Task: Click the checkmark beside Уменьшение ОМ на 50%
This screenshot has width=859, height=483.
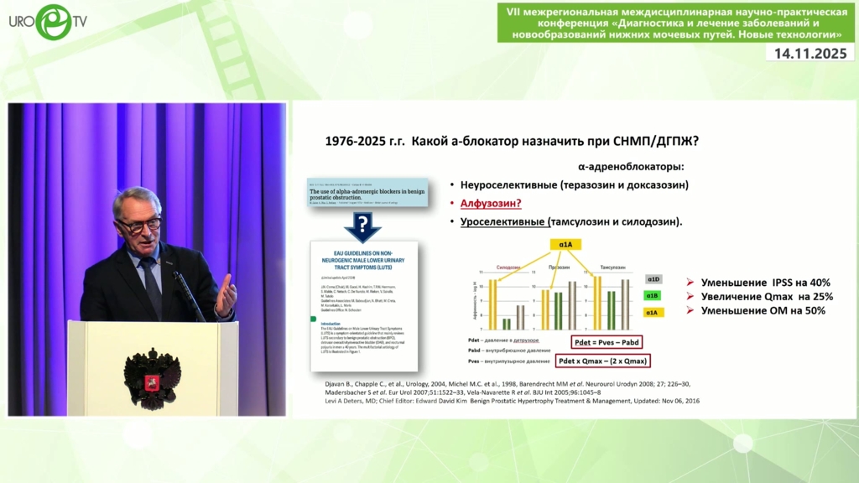Action: click(x=690, y=310)
